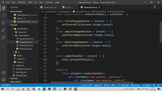This screenshot has width=162, height=91.
Task: Click the VS Code logo in title bar
Action: tap(3, 2)
